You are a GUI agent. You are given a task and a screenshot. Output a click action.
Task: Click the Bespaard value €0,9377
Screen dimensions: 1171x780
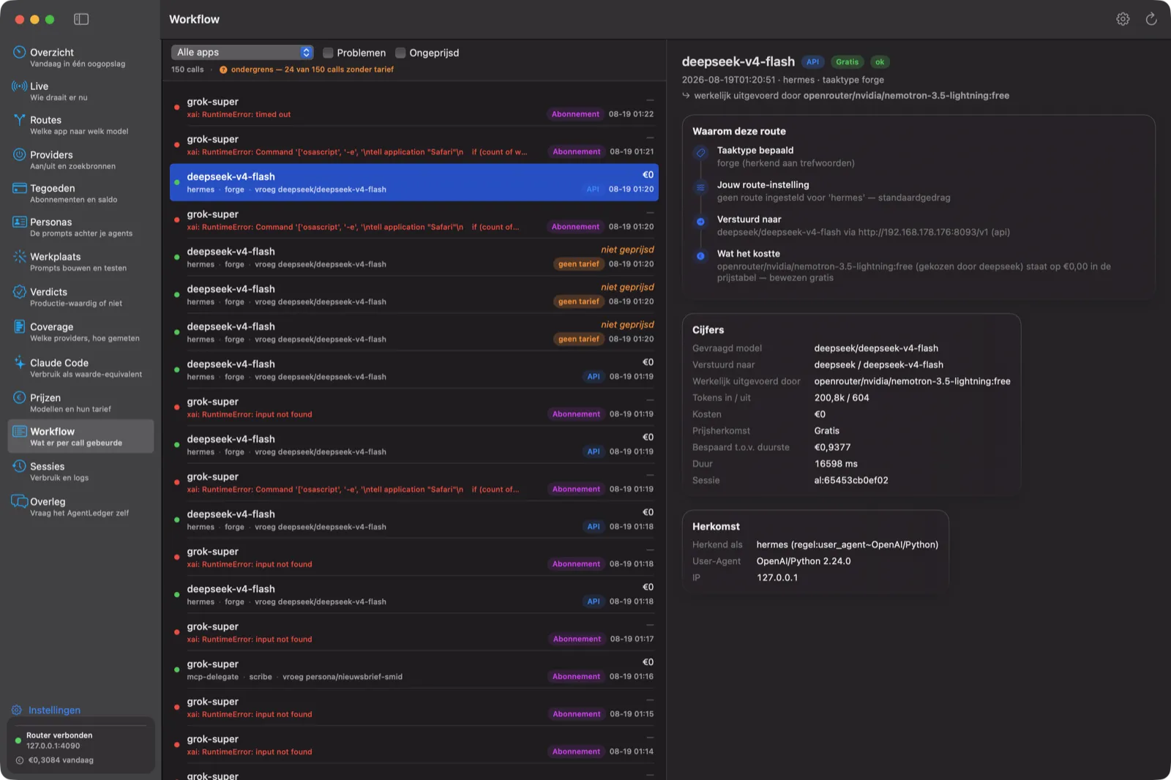tap(832, 447)
